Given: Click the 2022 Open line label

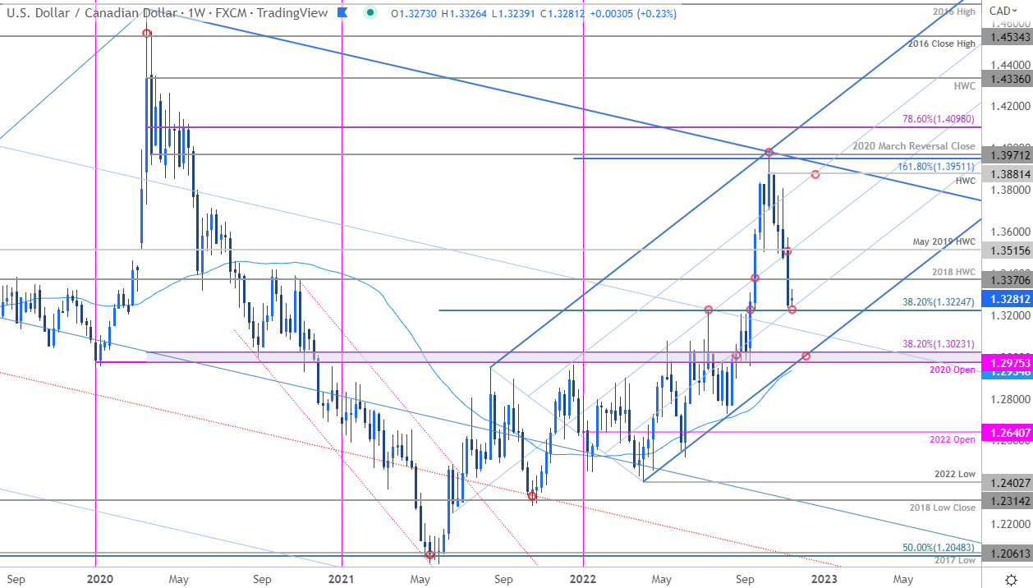Looking at the screenshot, I should tap(953, 439).
